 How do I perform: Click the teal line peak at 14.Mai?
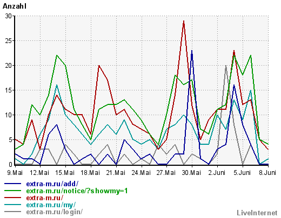click(x=57, y=86)
